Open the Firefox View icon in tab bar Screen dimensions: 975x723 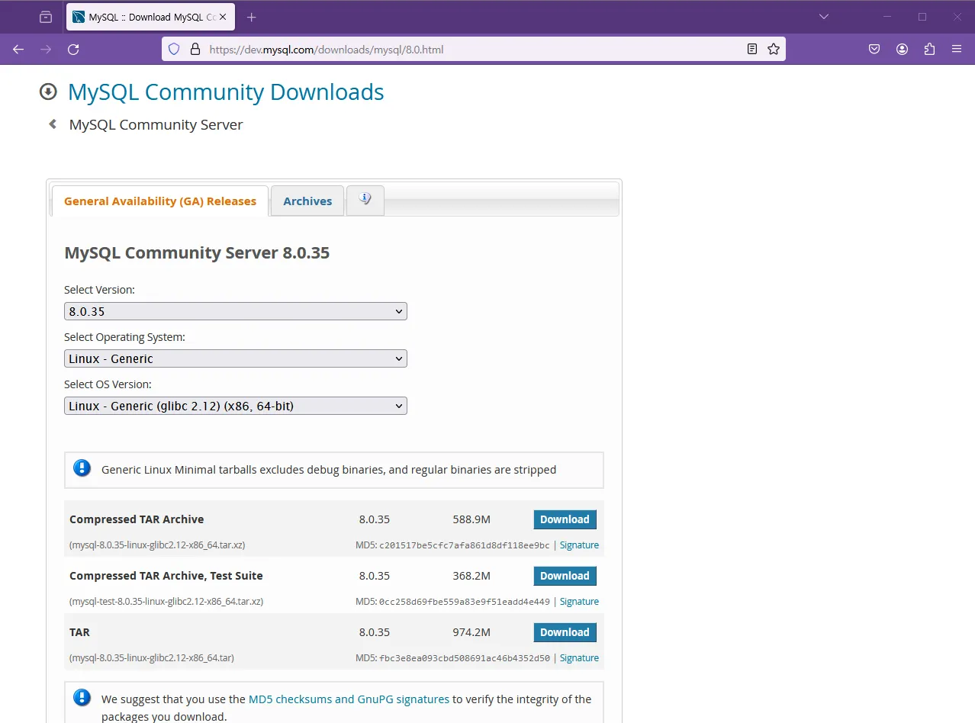[x=46, y=17]
